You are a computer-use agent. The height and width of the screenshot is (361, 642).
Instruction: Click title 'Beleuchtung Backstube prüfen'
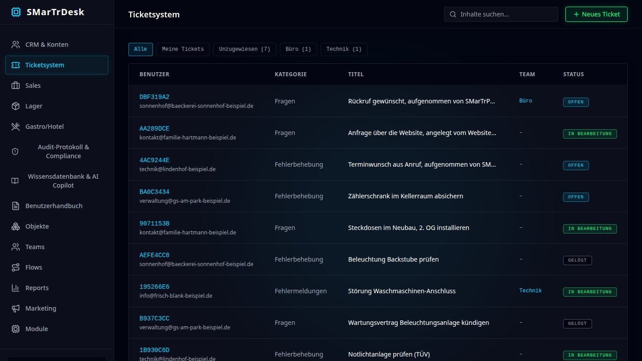pos(393,259)
